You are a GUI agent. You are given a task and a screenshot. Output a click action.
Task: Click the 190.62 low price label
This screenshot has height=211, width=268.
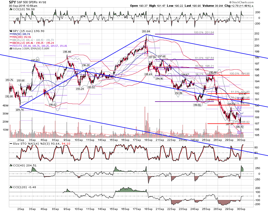click(53, 105)
